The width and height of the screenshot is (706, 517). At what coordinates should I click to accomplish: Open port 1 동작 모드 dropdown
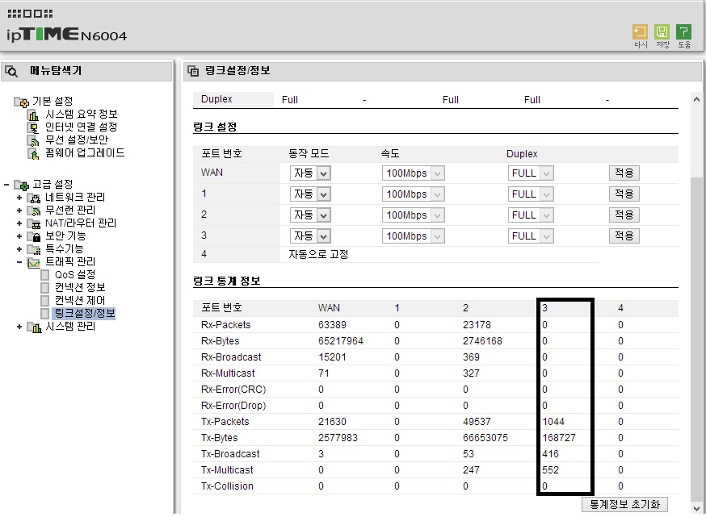[311, 194]
